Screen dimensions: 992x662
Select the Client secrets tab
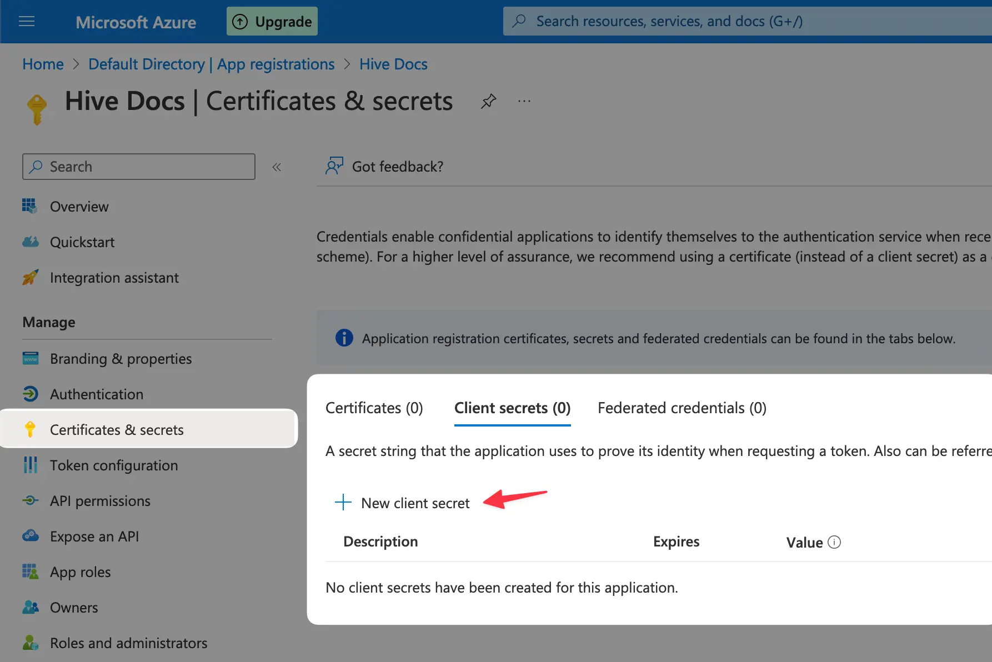click(x=512, y=408)
